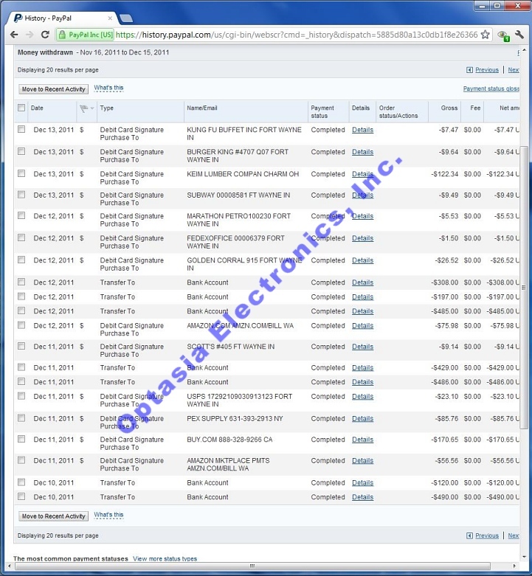Open View more status types link
The height and width of the screenshot is (576, 532).
tap(165, 558)
